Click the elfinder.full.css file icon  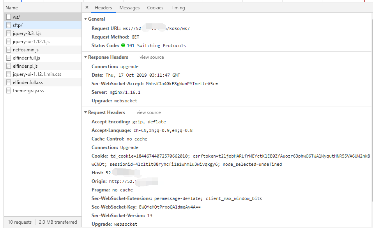[x=9, y=82]
